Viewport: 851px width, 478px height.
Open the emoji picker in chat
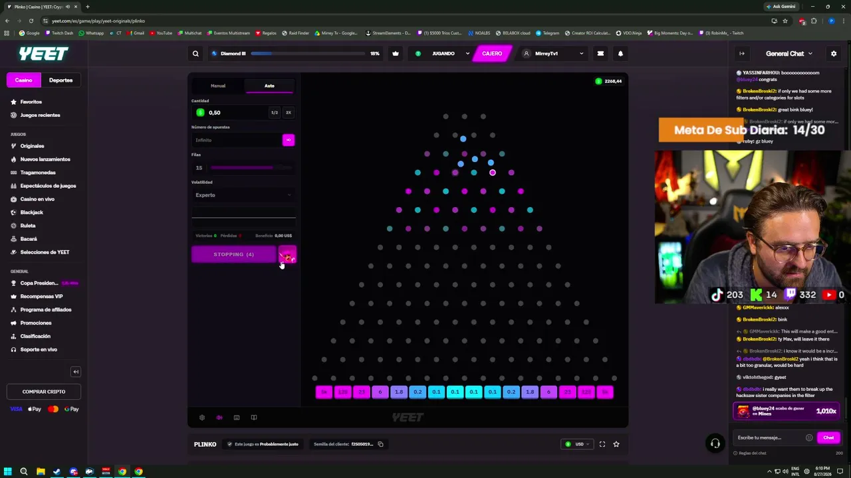tap(809, 438)
